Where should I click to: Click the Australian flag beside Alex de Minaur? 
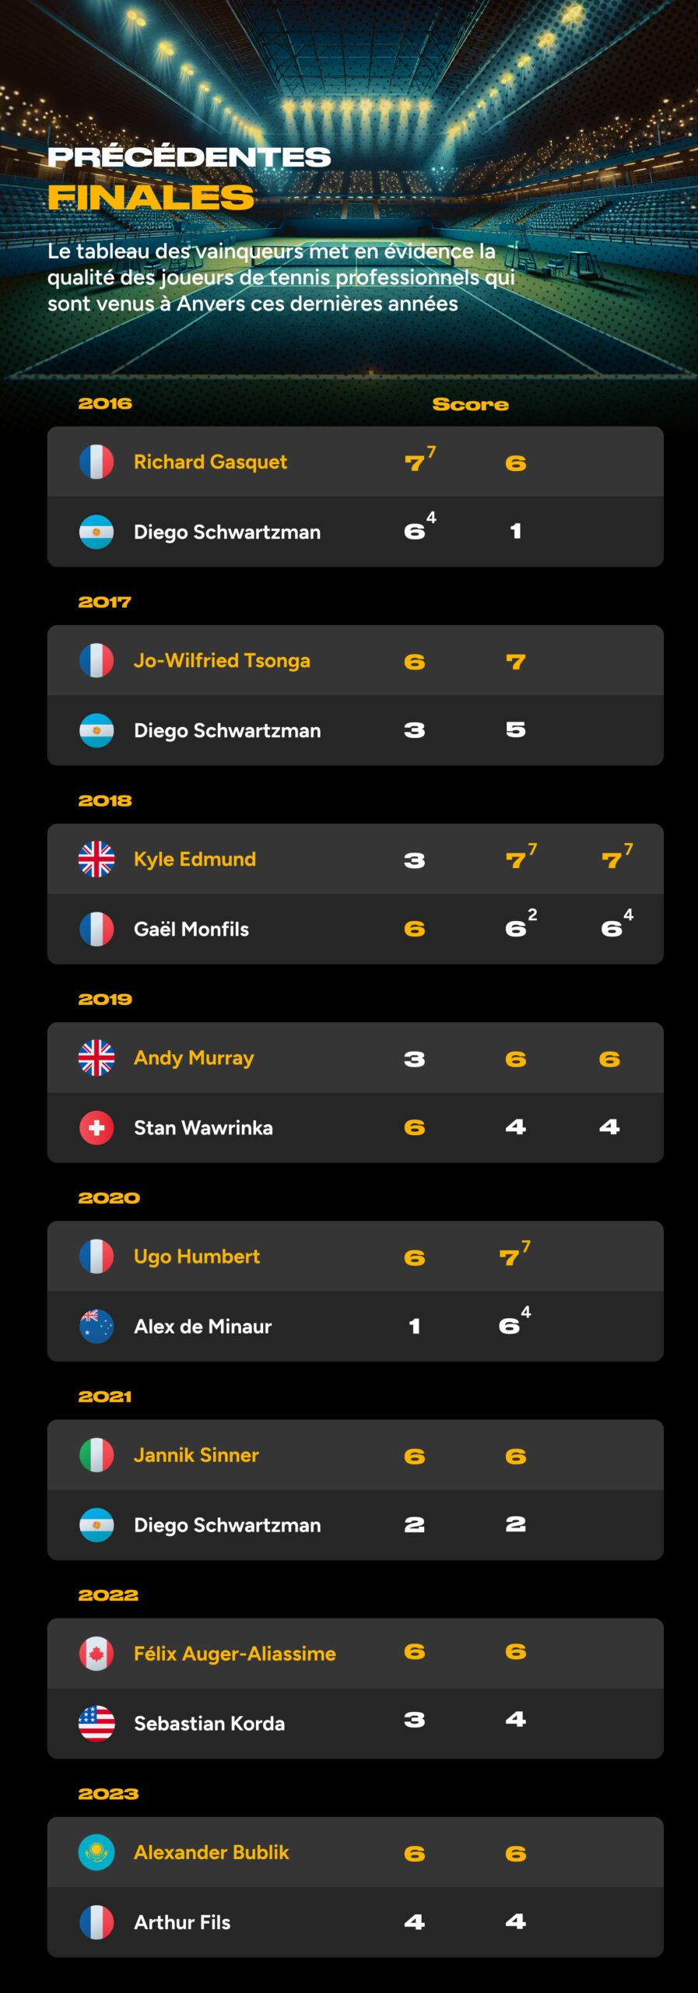coord(96,1326)
